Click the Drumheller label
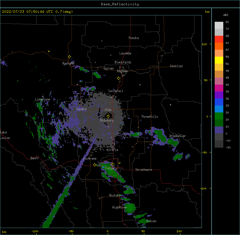 178,136
